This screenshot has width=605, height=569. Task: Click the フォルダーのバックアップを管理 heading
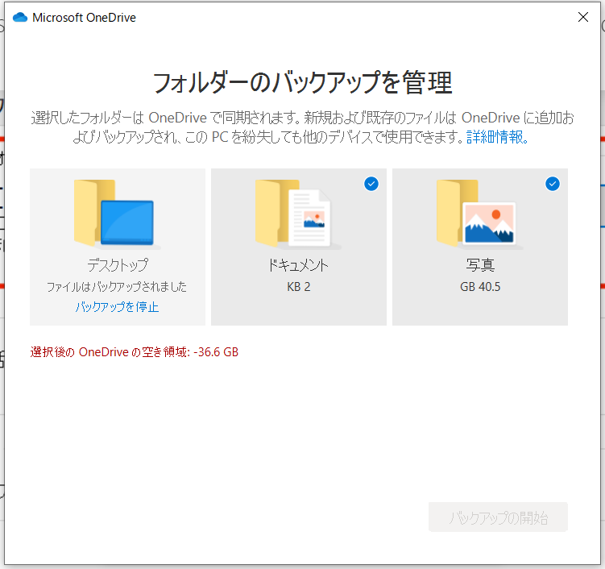point(303,82)
